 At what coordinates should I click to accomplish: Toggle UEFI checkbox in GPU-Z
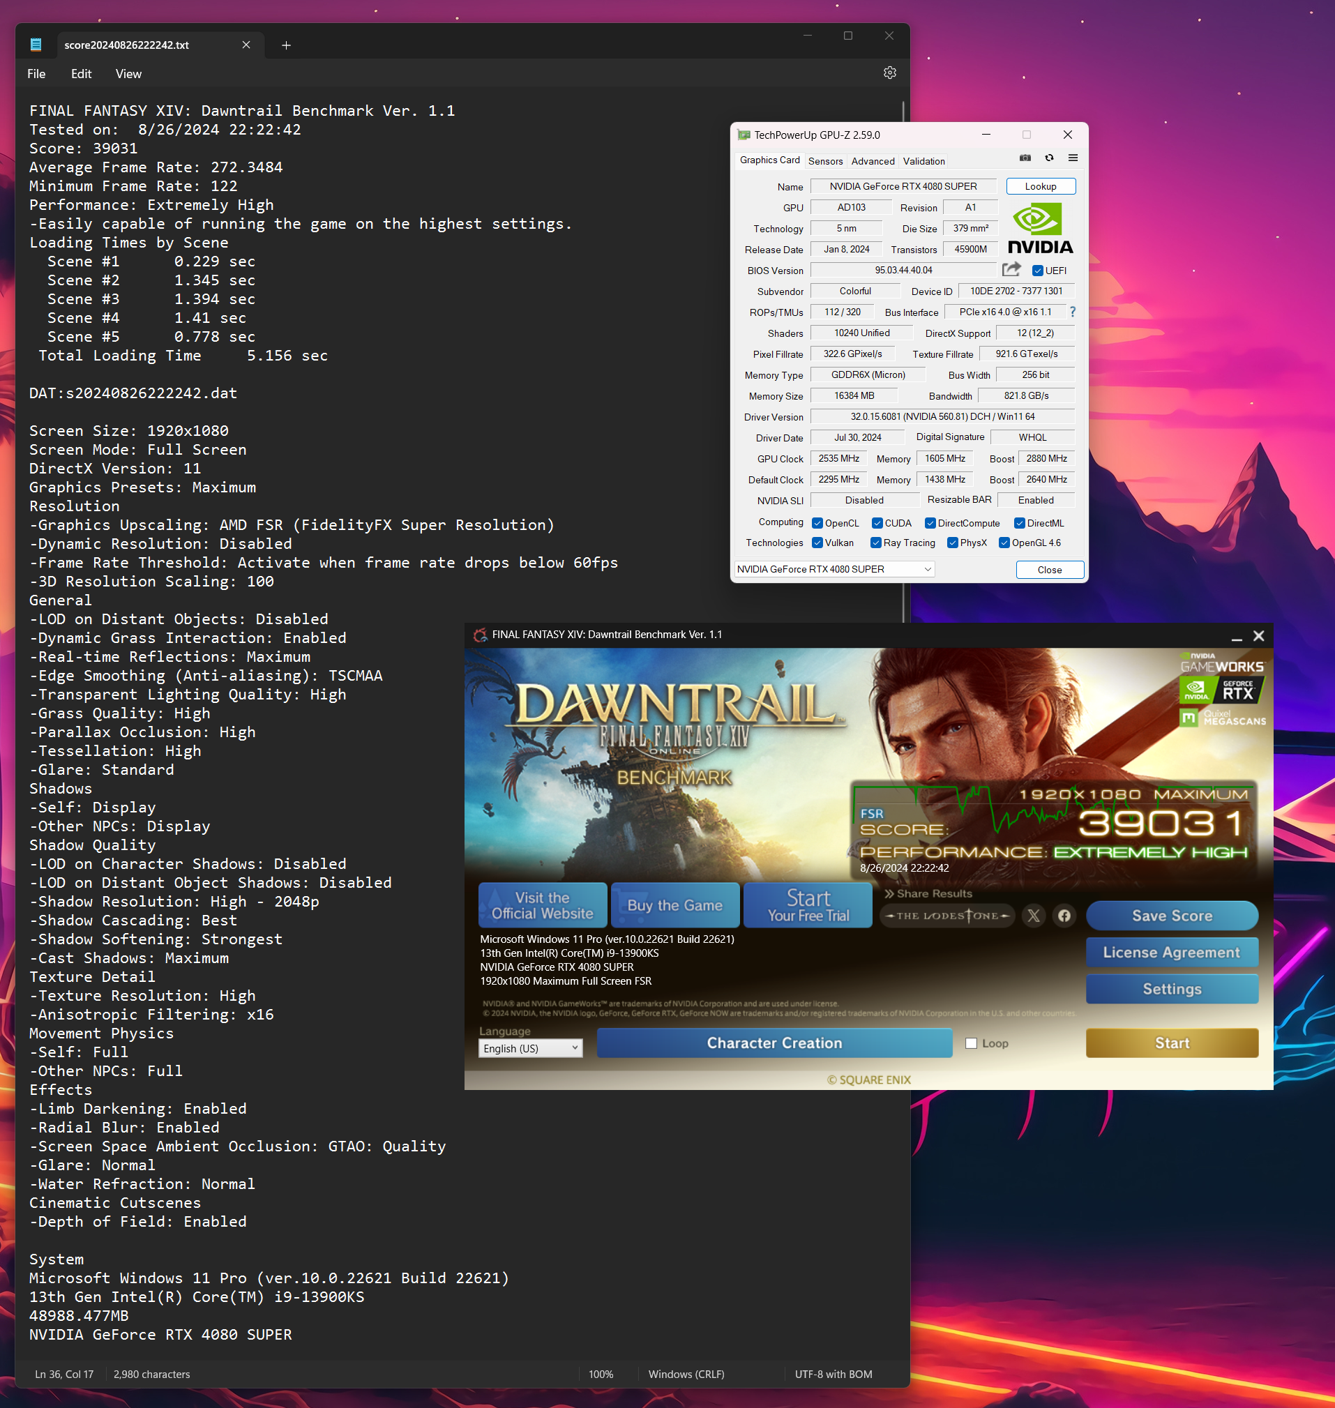coord(1038,271)
